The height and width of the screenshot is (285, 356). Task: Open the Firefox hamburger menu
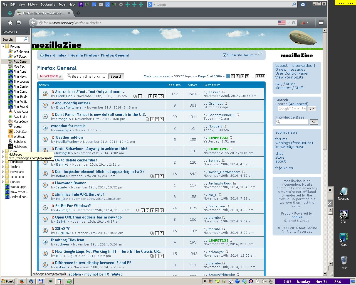[x=321, y=23]
